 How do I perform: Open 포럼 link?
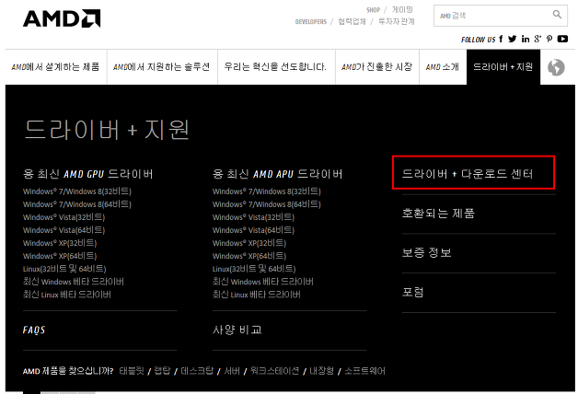coord(413,292)
